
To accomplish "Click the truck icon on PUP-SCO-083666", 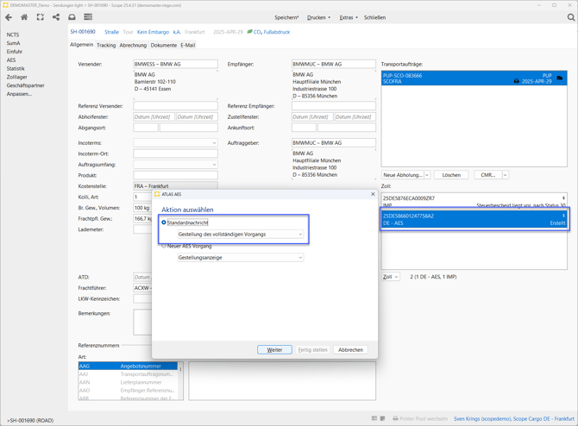I will pyautogui.click(x=560, y=78).
